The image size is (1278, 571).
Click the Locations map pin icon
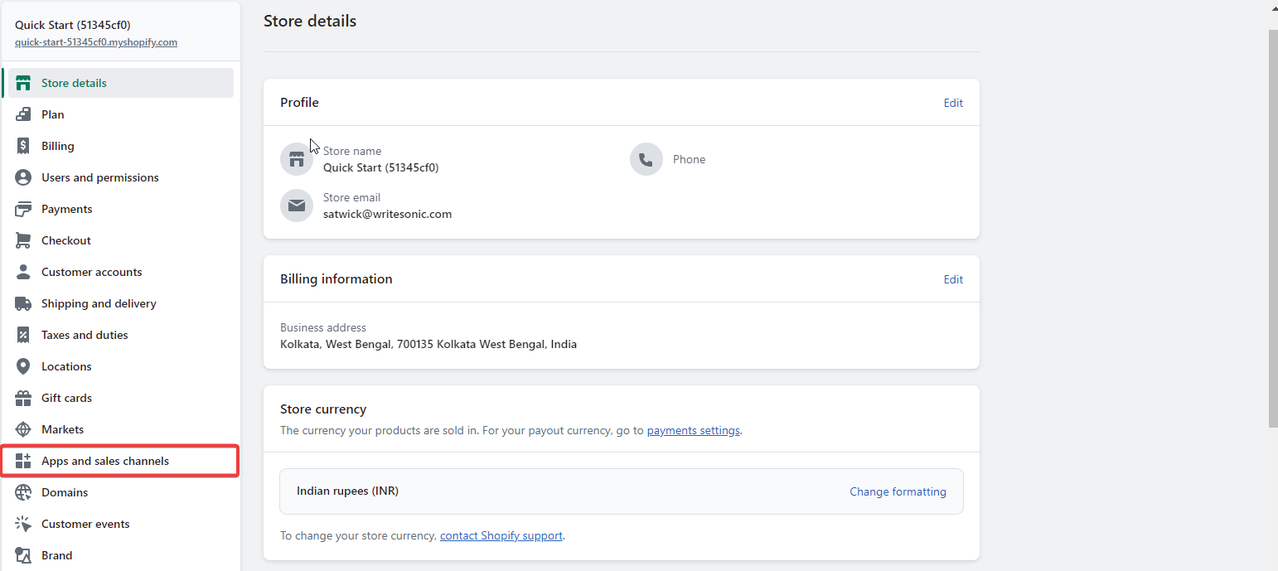(23, 366)
